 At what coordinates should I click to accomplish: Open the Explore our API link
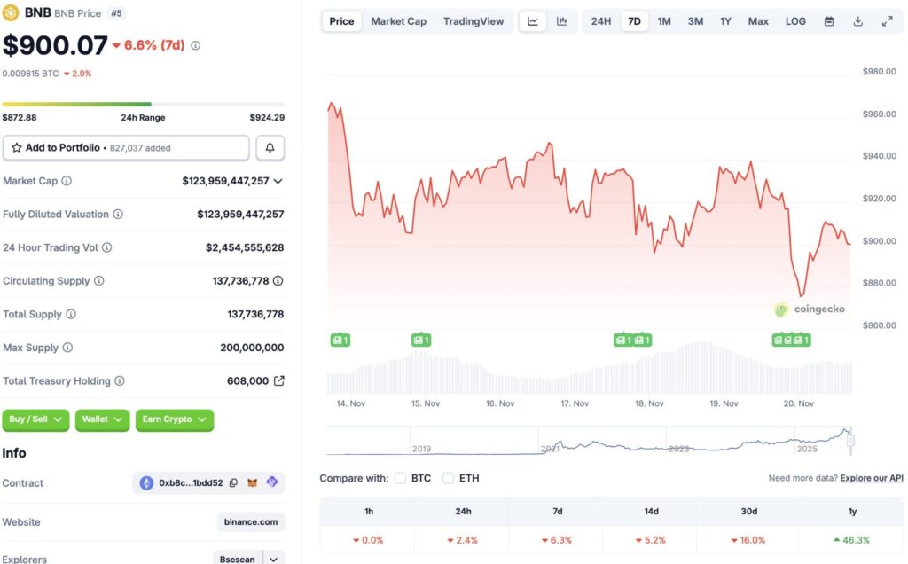[x=871, y=477]
